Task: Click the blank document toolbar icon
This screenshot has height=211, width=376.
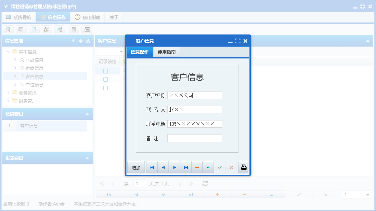Action: (34, 29)
